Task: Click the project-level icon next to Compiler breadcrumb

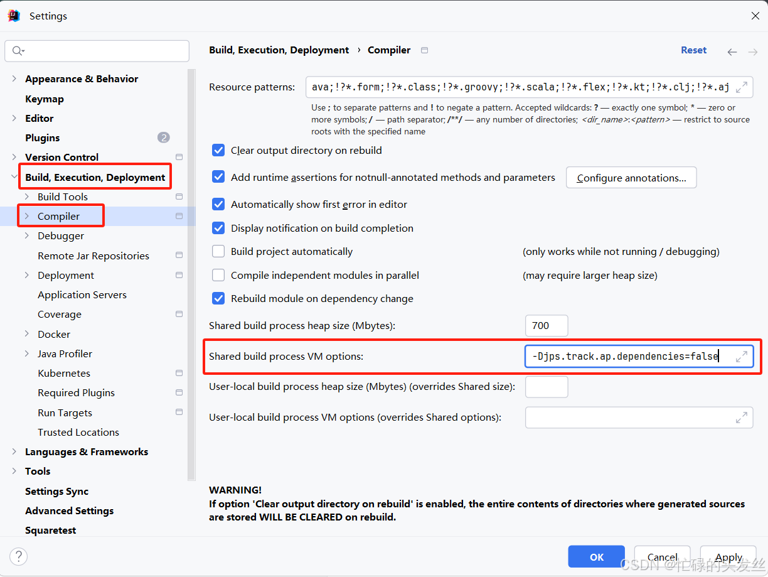Action: pyautogui.click(x=425, y=50)
